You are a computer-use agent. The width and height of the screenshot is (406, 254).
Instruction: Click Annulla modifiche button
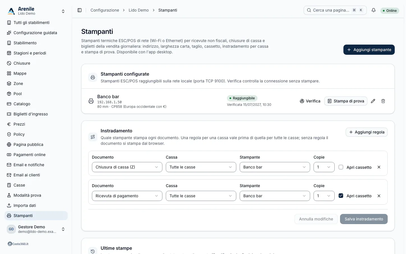(316, 219)
